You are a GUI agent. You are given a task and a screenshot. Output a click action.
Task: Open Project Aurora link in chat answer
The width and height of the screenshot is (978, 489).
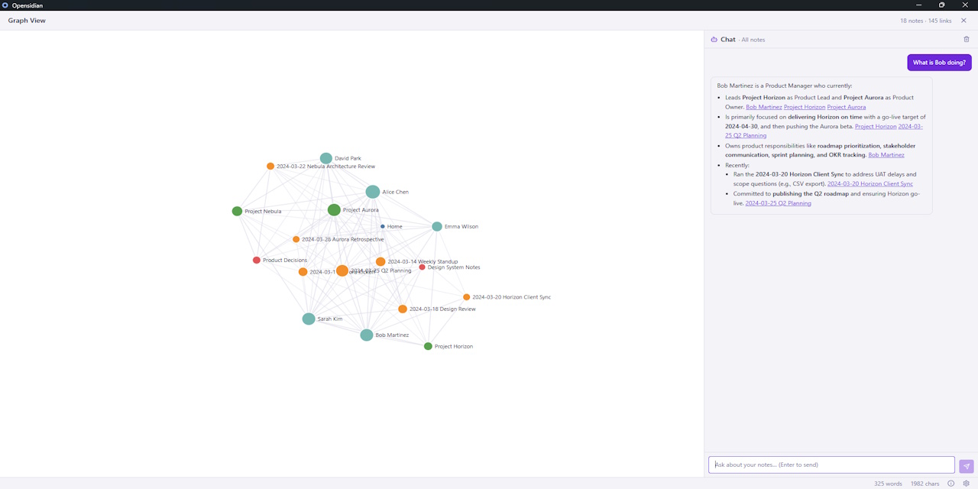tap(846, 107)
